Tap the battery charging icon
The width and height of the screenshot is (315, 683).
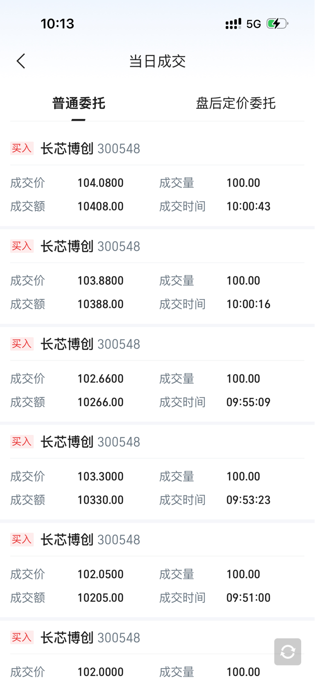click(x=277, y=24)
